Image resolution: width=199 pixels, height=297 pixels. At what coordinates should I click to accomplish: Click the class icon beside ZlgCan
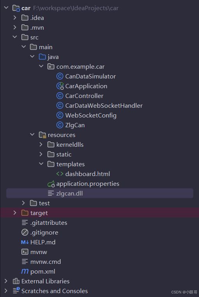tap(60, 125)
